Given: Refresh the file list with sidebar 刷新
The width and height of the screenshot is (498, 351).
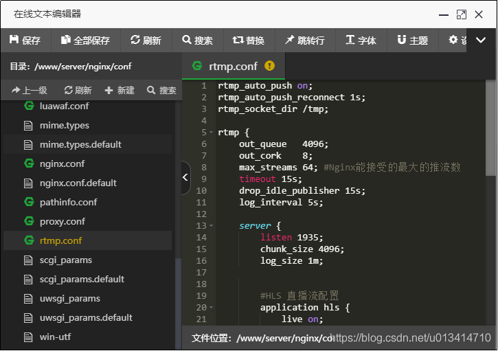Looking at the screenshot, I should click(x=78, y=90).
